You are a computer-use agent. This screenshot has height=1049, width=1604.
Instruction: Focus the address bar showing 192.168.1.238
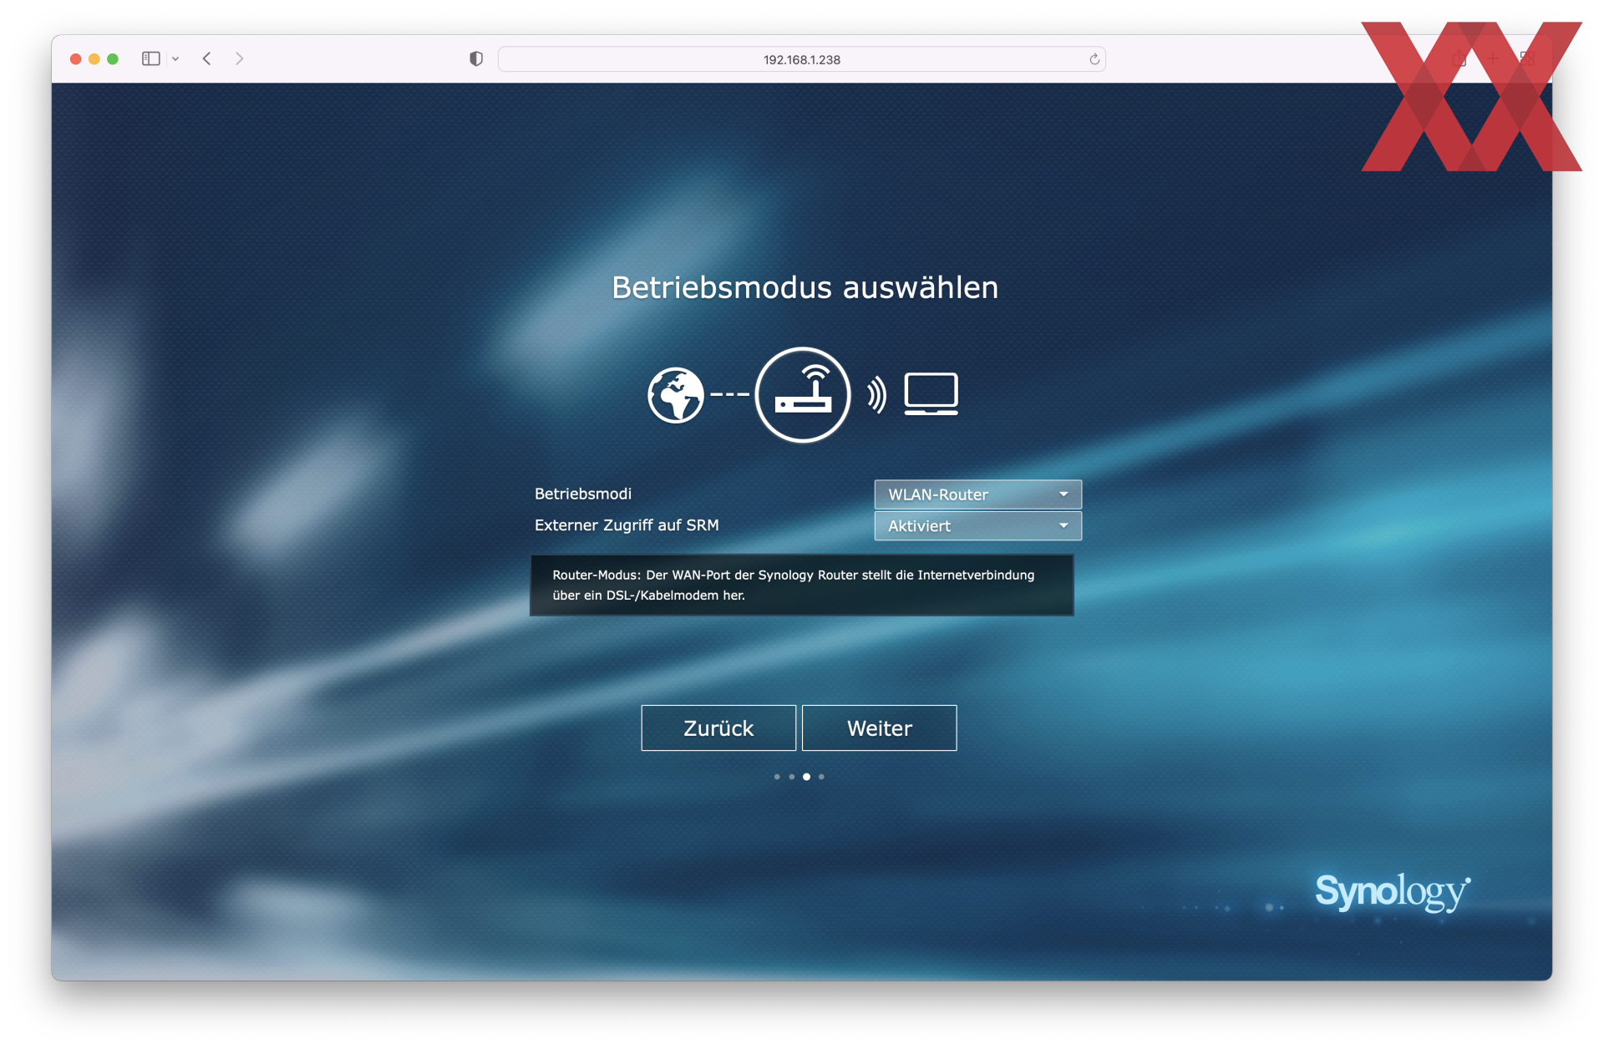[x=802, y=59]
